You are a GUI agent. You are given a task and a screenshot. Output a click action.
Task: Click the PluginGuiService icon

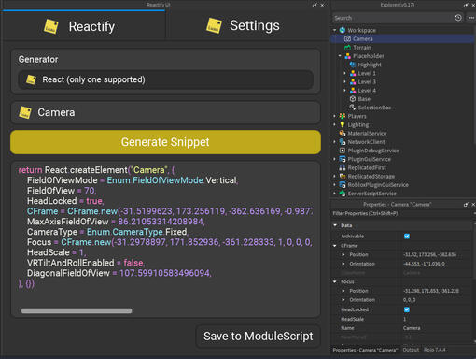point(343,159)
